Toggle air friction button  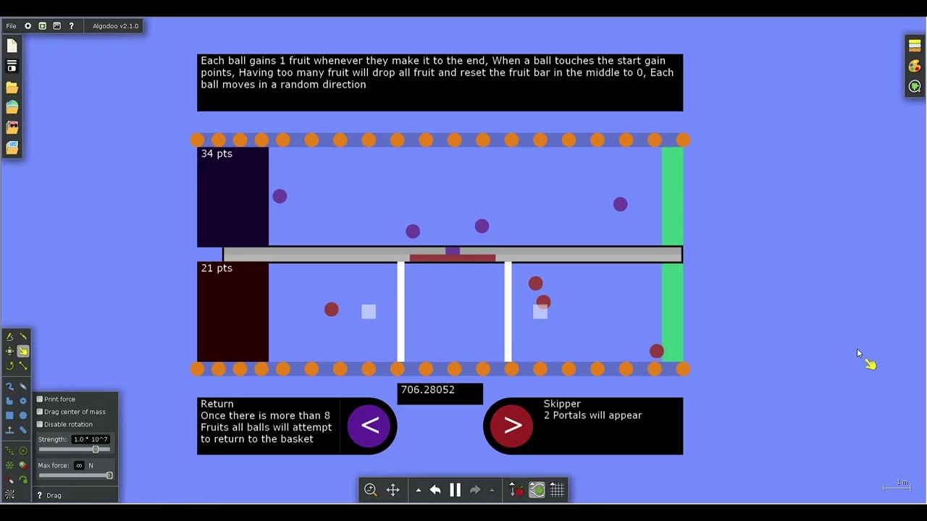(x=537, y=490)
